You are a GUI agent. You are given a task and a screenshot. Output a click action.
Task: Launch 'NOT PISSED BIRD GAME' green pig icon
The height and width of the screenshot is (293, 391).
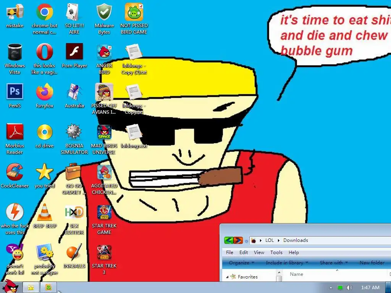pos(134,12)
